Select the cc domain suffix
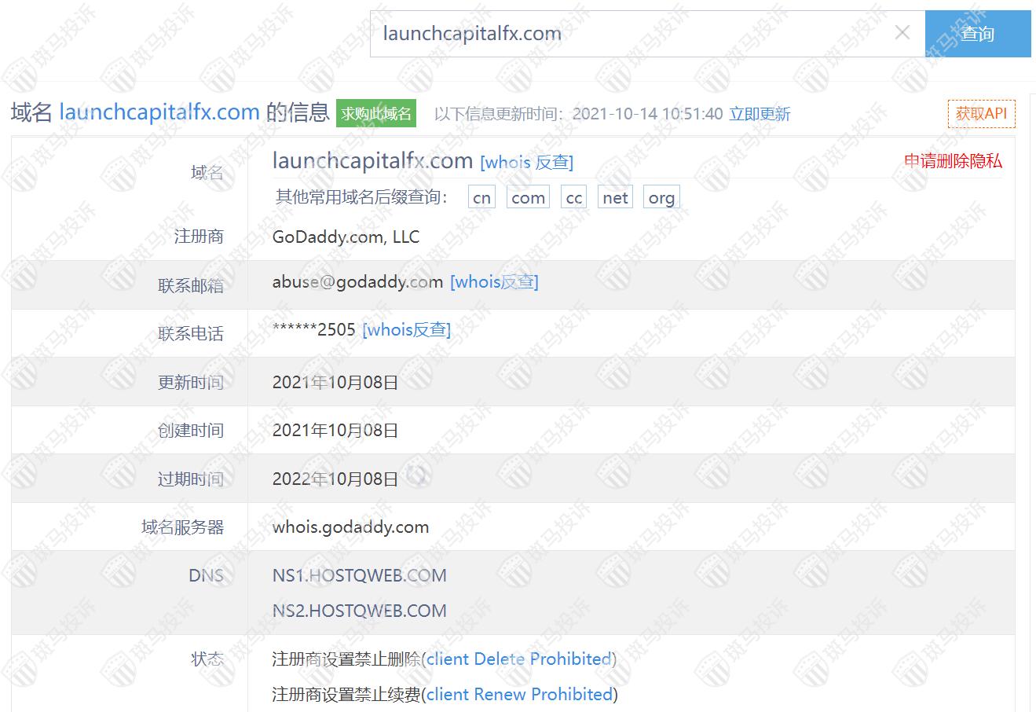The image size is (1036, 712). [x=574, y=198]
